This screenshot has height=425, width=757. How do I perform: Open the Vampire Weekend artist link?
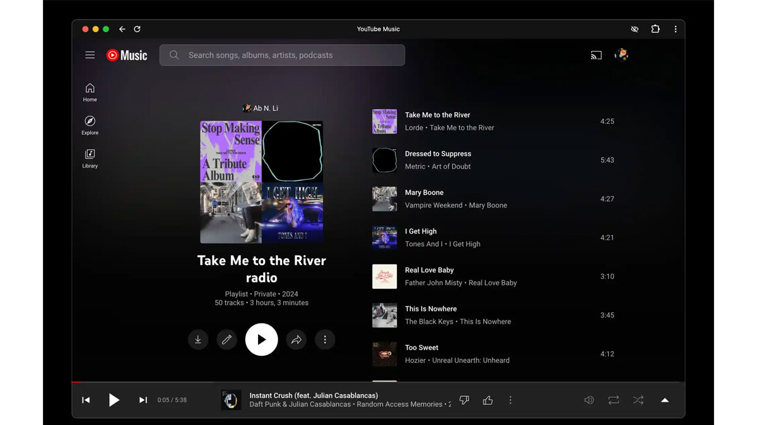pos(434,205)
